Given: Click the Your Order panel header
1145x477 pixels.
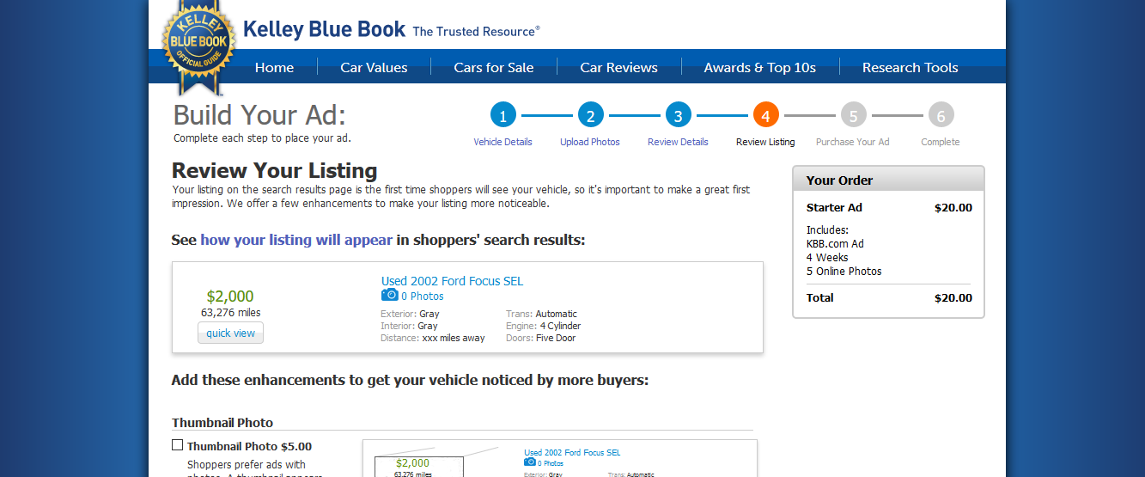Looking at the screenshot, I should (888, 180).
